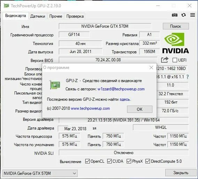Click the 'Отключено' NVIDIA SLI value
The image size is (198, 179).
(124, 153)
